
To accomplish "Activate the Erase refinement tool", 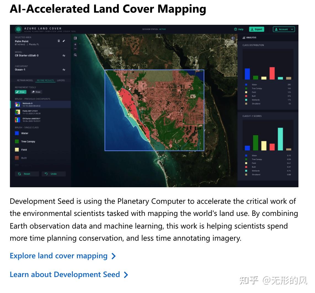I will [36, 92].
